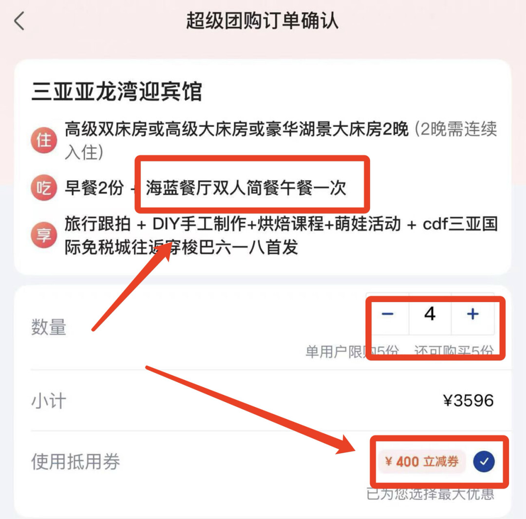Image resolution: width=526 pixels, height=519 pixels.
Task: Tap the 超级团购订单确认 page title
Action: pos(263,20)
